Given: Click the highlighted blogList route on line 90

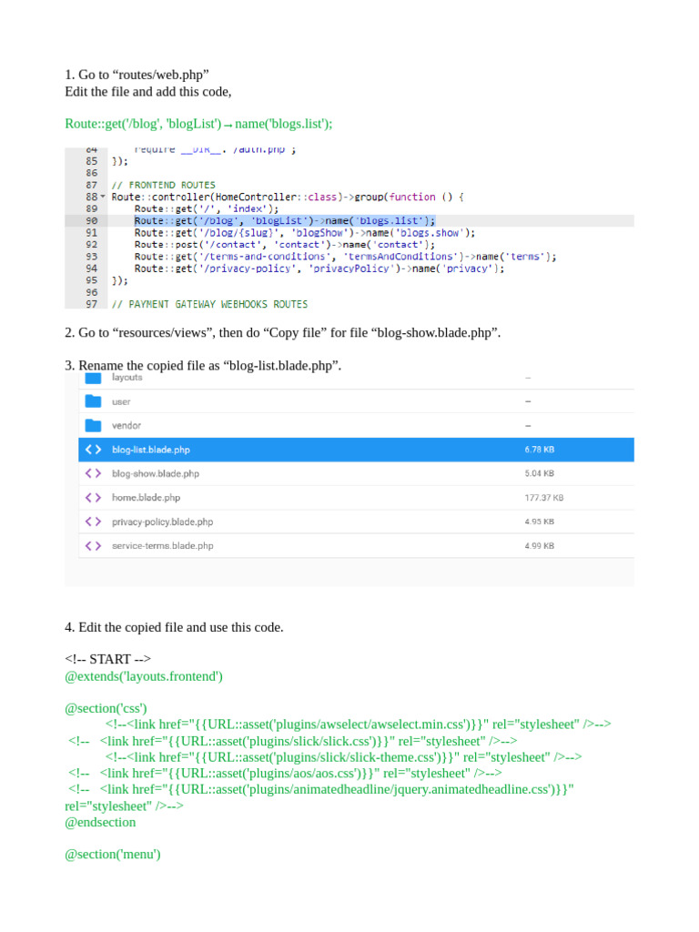Looking at the screenshot, I should click(x=285, y=220).
